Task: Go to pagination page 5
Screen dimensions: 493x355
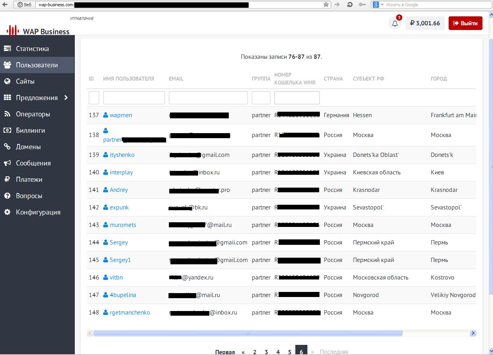Action: 289,351
